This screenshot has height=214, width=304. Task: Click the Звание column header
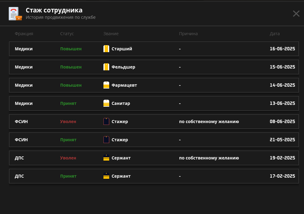coord(111,34)
